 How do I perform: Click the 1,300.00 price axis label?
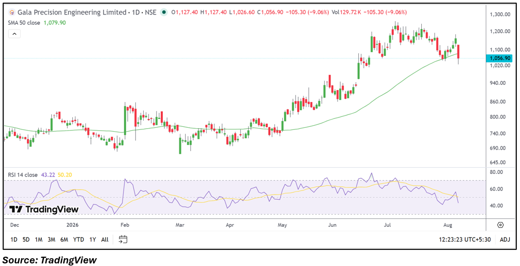(499, 14)
